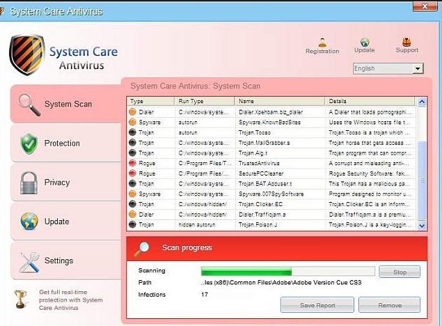The height and width of the screenshot is (326, 442).
Task: Sort by the Name column header
Action: 280,101
